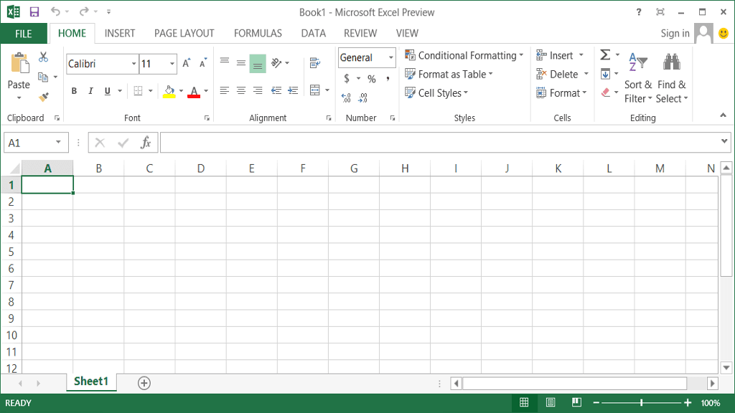Click the Increase Font Size icon
Screen dimensions: 735x413
pos(185,62)
